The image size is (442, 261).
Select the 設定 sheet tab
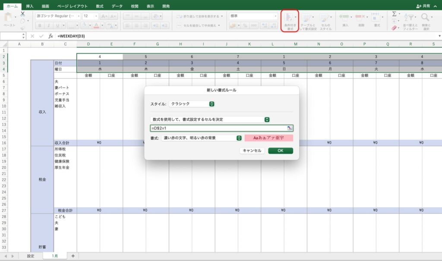(x=31, y=256)
